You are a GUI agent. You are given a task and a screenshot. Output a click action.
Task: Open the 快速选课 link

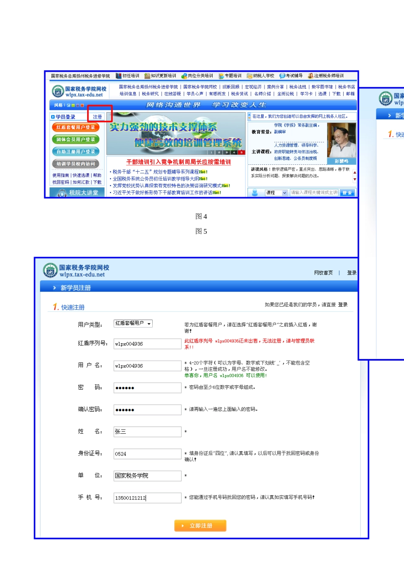pos(81,175)
